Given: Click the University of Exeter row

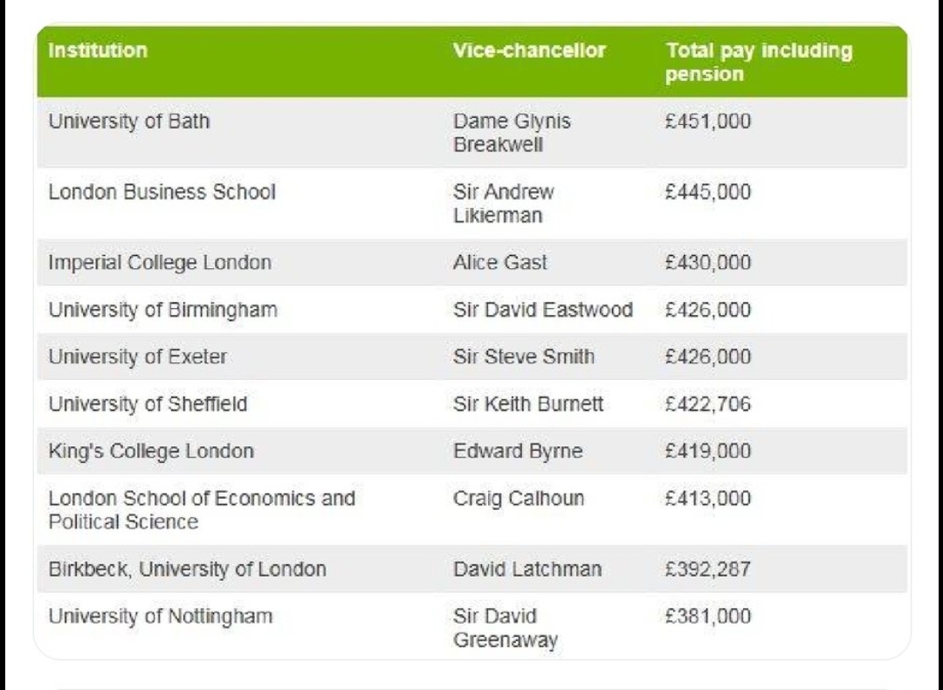Looking at the screenshot, I should 471,356.
